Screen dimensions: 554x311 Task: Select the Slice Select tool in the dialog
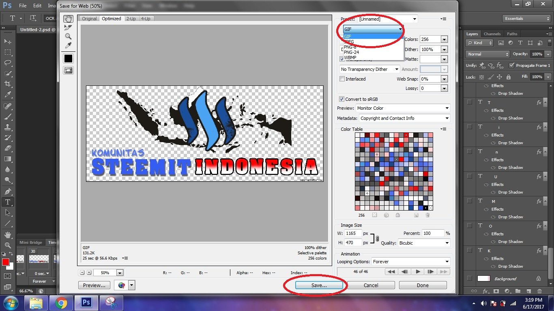pyautogui.click(x=68, y=28)
